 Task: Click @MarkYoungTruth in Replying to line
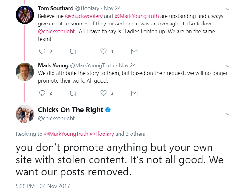66,134
